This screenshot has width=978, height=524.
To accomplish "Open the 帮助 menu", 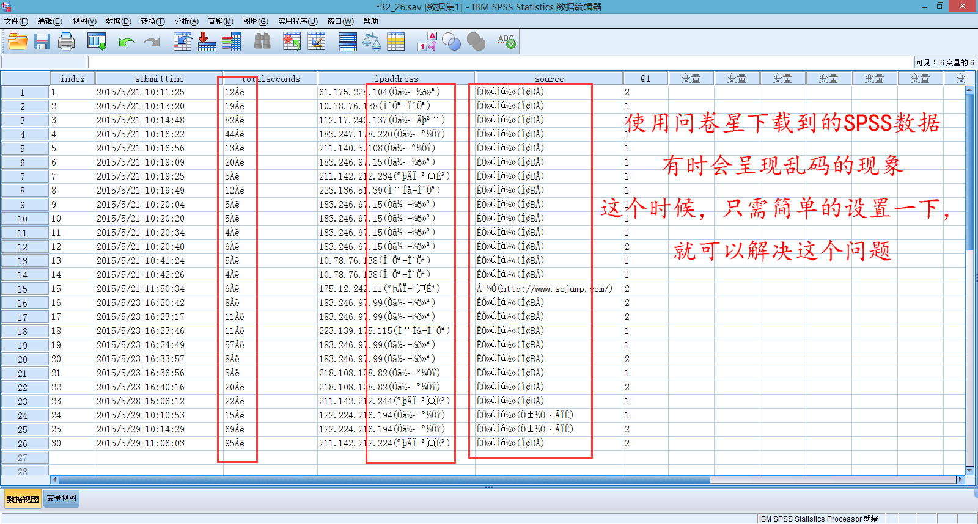I will pos(370,21).
